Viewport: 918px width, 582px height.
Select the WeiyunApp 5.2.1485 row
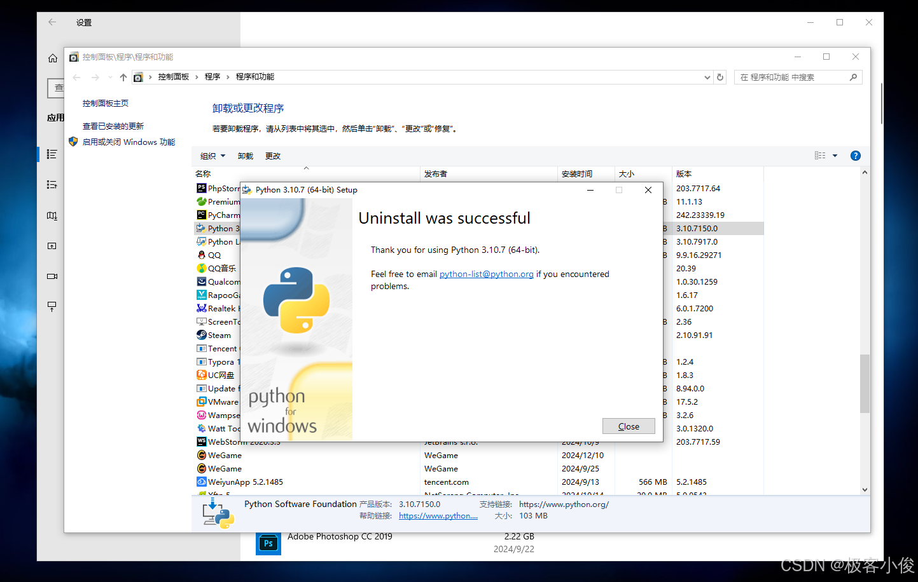click(x=478, y=482)
